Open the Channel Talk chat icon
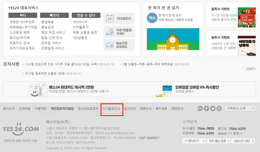 tap(200, 108)
